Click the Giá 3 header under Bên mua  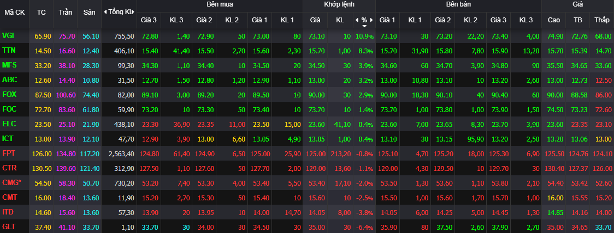point(149,20)
